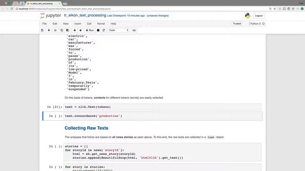Open the command palette keyboard icon

134,30
